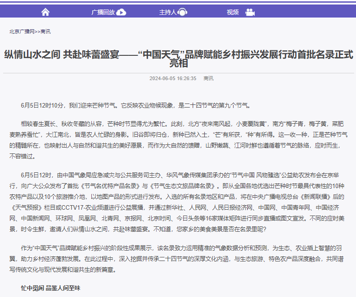Click the paragraph starting 6月5日12时10分
The image size is (356, 297).
tap(136, 105)
